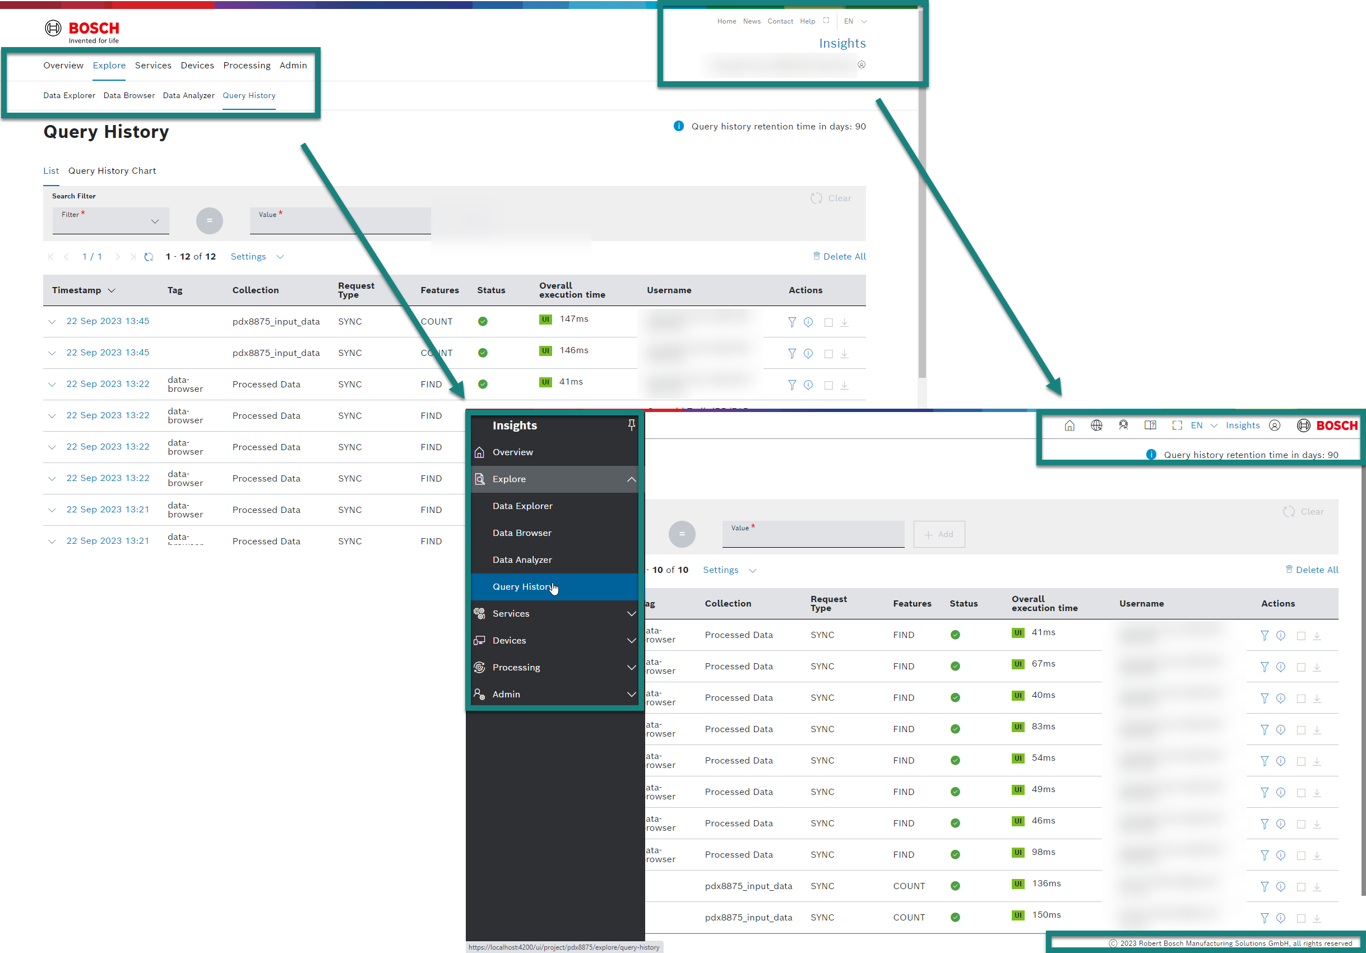Viewport: 1366px width, 953px height.
Task: Click the headset Contact support icon
Action: click(x=1123, y=425)
